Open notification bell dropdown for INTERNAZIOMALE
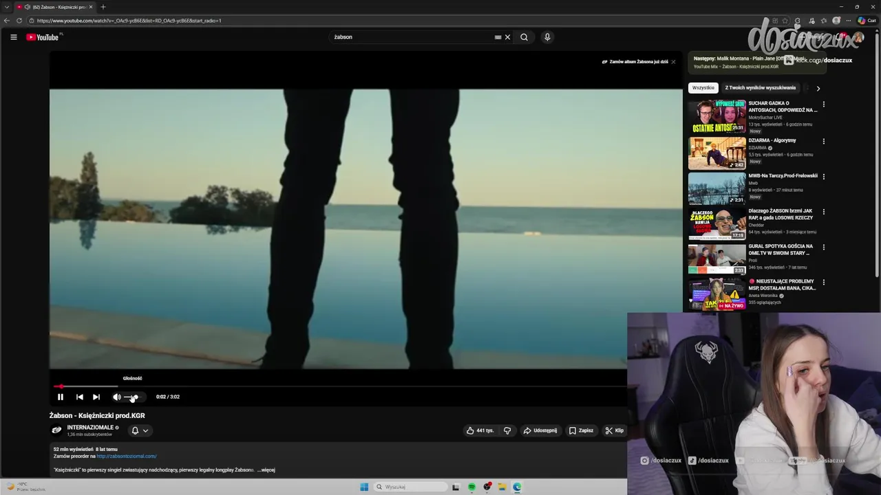The image size is (881, 495). pos(140,430)
